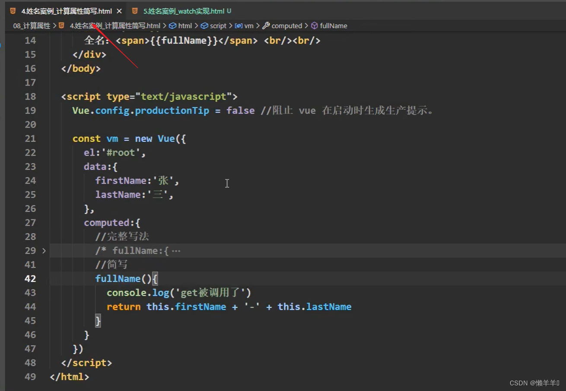Click the vm breadcrumb segment

point(249,26)
